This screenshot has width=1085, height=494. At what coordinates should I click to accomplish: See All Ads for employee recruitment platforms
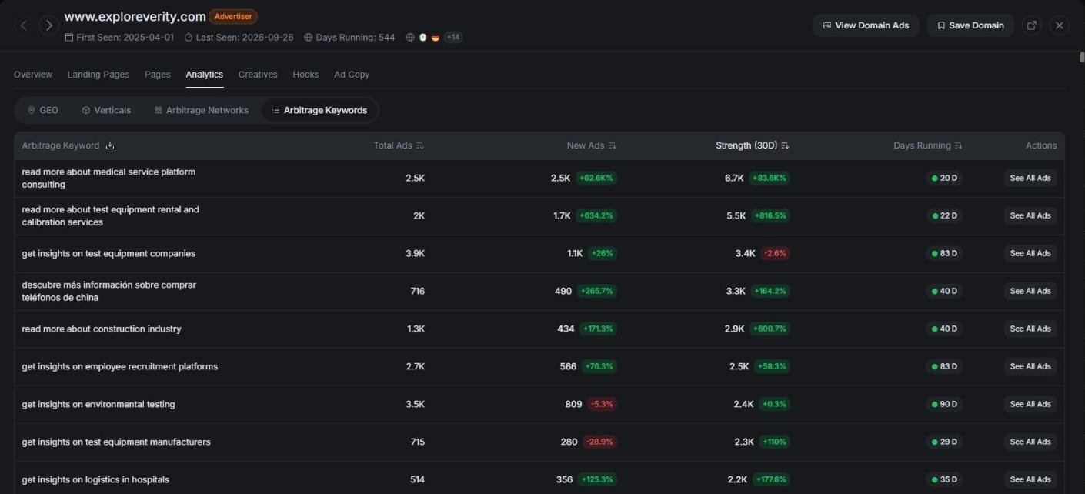pos(1030,366)
